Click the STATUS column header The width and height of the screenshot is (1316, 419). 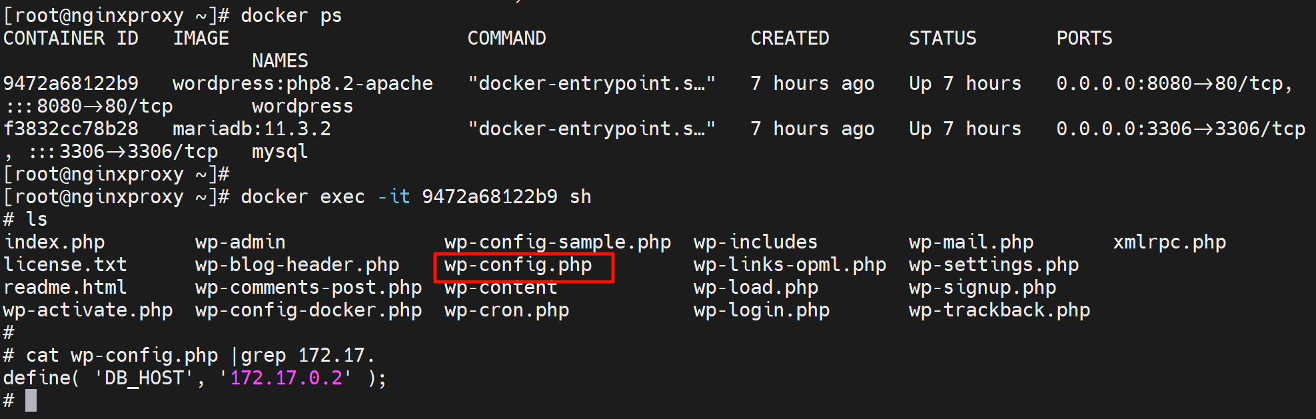pyautogui.click(x=942, y=39)
